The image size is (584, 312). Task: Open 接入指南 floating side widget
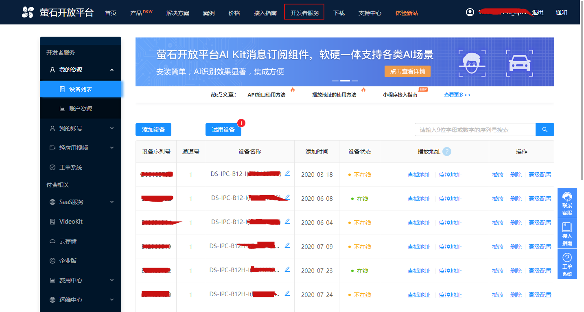coord(567,233)
